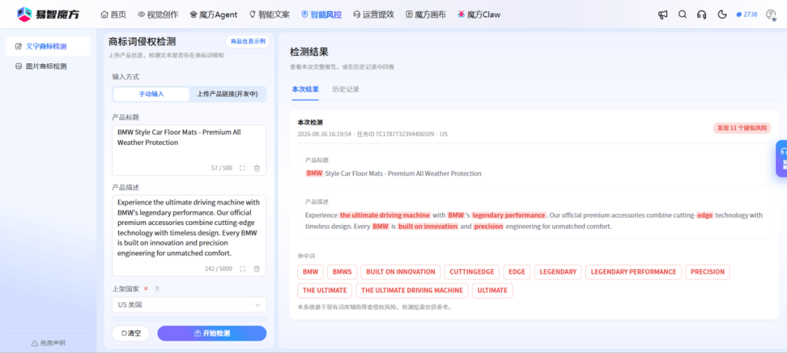This screenshot has width=787, height=353.
Task: Expand the product title field fullscreen
Action: coord(243,168)
